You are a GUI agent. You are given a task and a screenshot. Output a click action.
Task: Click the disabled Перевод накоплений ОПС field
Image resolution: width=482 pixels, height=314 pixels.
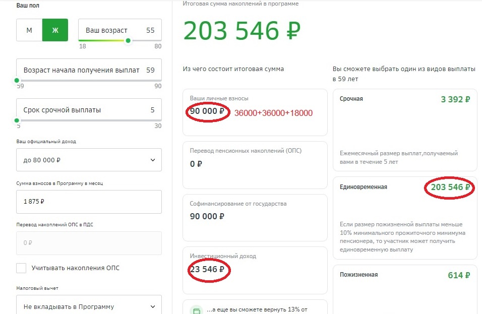[89, 243]
